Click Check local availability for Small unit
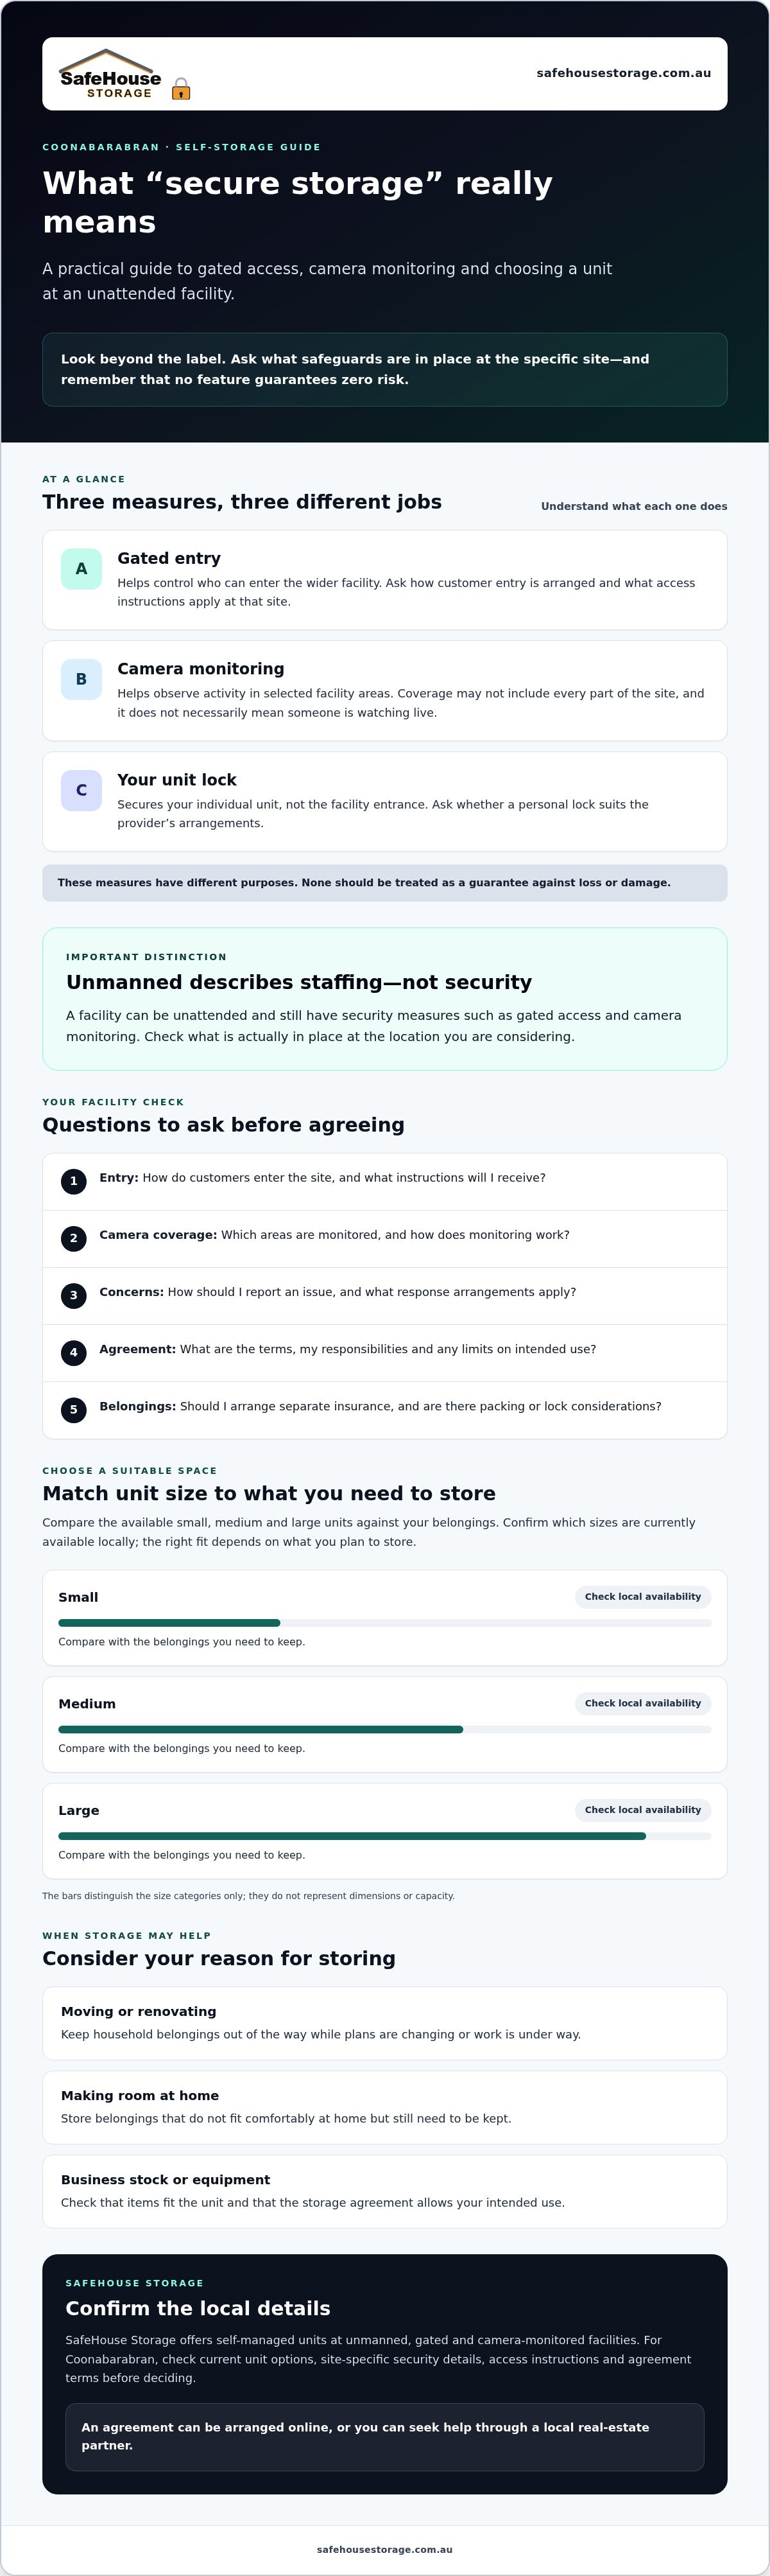 (x=643, y=1597)
